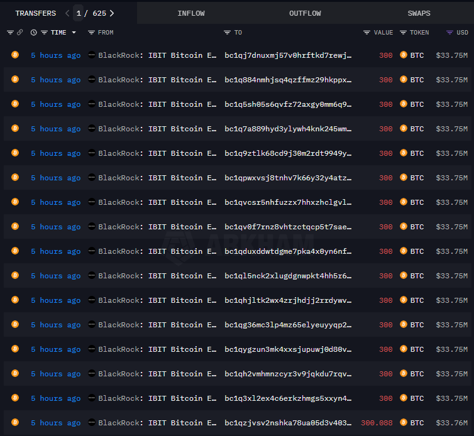Click $33.75M in bc1qh2vmhmnzcy row
The image size is (474, 436).
point(451,373)
